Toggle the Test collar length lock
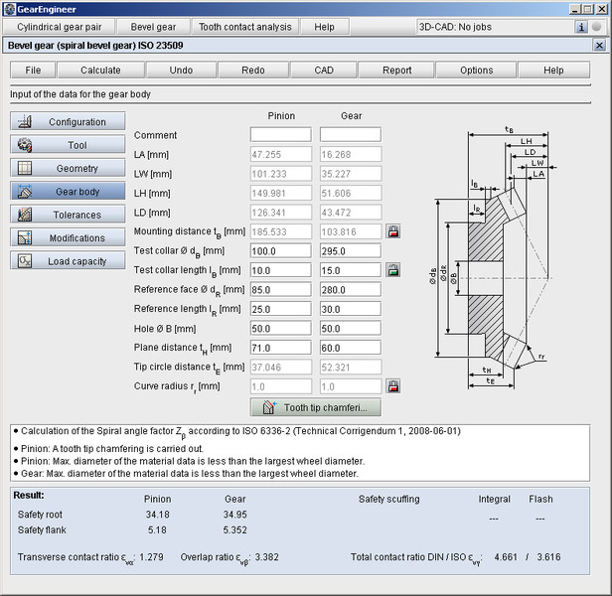Viewport: 612px width, 596px height. point(393,270)
